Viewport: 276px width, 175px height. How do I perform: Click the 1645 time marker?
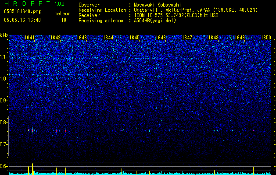[x=134, y=38]
